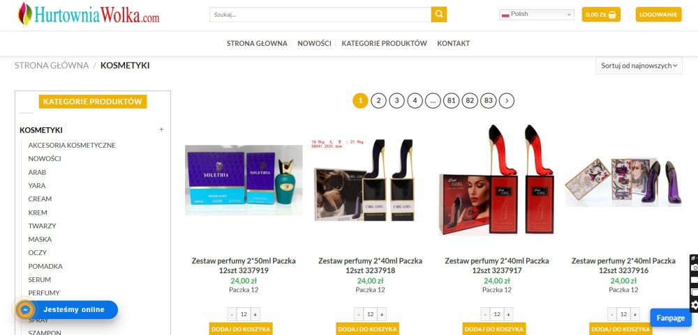Open the shopping cart showing 0,00 zł
This screenshot has width=698, height=335.
point(600,14)
